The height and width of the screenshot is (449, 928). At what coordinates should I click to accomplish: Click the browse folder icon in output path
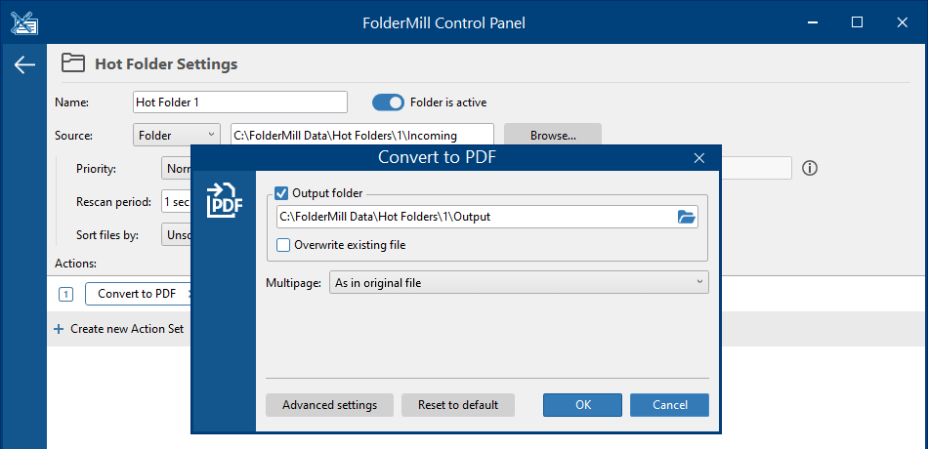click(x=687, y=217)
